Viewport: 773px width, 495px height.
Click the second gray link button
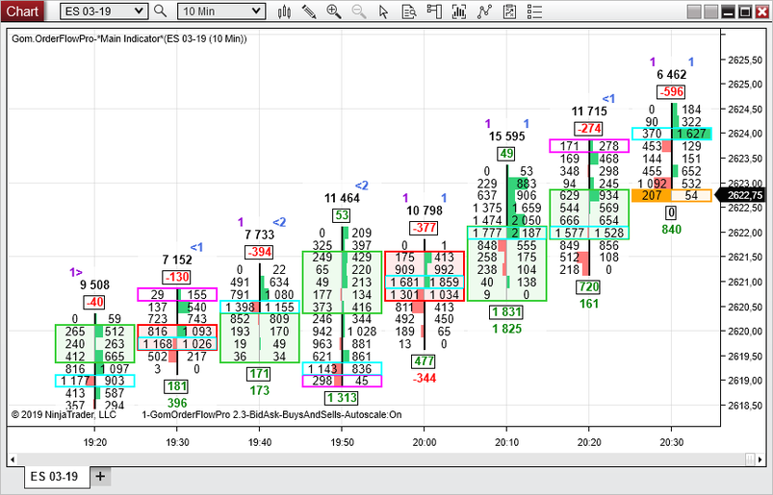(710, 12)
